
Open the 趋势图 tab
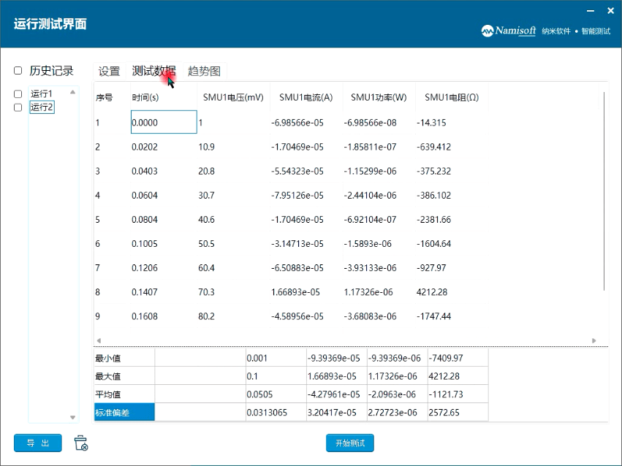pos(205,72)
